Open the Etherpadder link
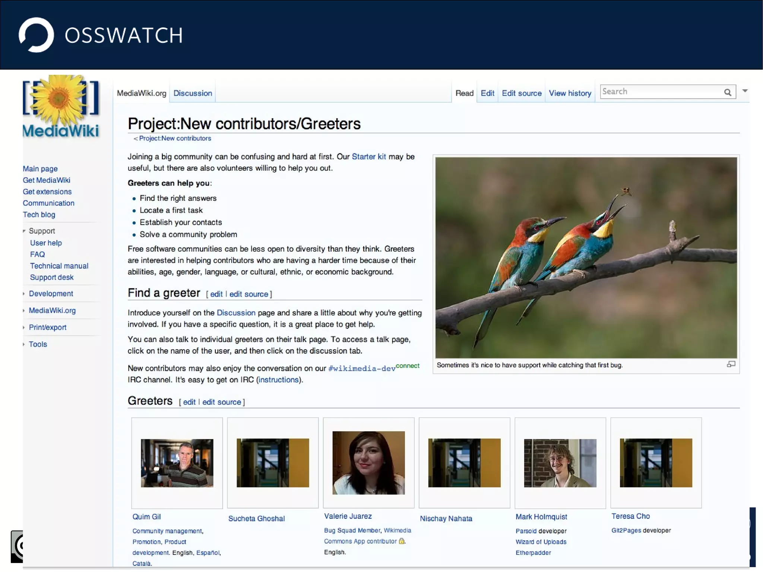This screenshot has width=763, height=572. pos(533,553)
